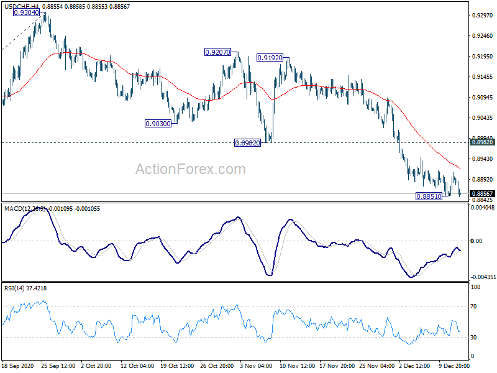Click the 19 Oct 12:00 date label
The image size is (497, 373).
click(177, 366)
